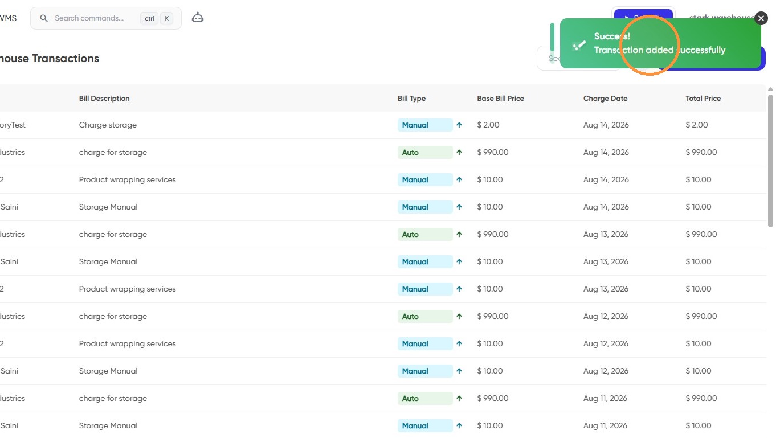Click the Auto badge on Aug 12 charge for storage row

tap(425, 316)
